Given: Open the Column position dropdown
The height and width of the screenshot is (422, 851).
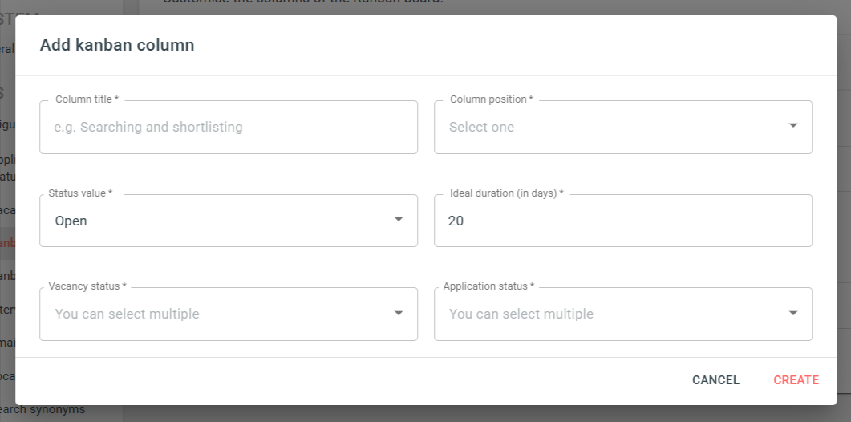Looking at the screenshot, I should (x=623, y=127).
